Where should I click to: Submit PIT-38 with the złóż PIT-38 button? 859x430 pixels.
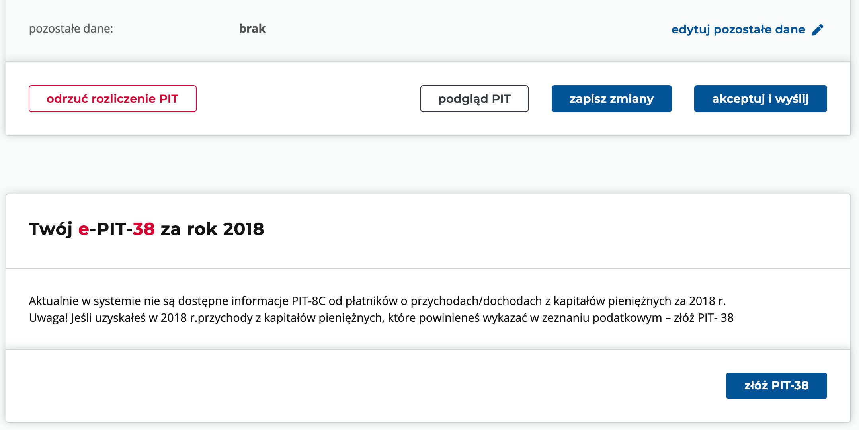pos(777,385)
